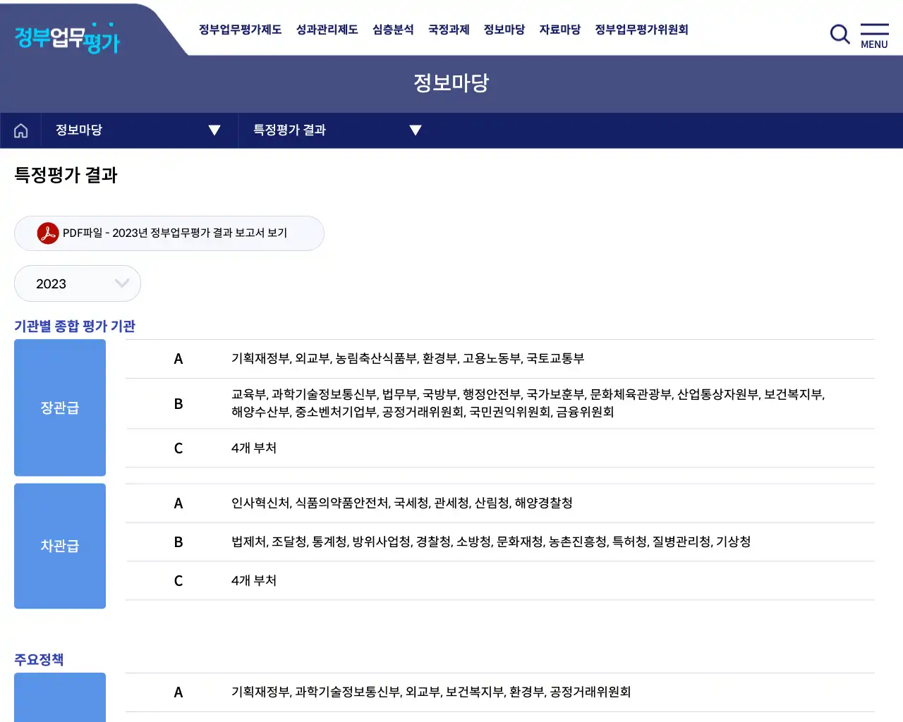Click the 정보마당 banner title
The width and height of the screenshot is (903, 722).
451,83
